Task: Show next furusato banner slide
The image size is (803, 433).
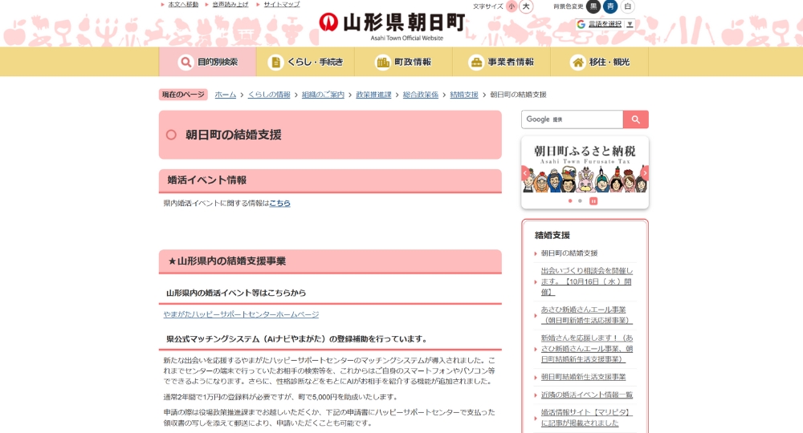Action: click(x=645, y=173)
